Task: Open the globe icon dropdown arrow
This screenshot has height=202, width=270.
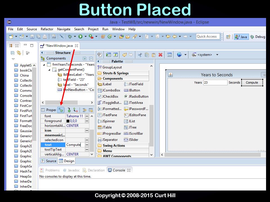Action: (x=185, y=55)
